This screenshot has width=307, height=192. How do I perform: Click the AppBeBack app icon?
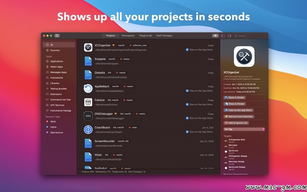pos(88,89)
